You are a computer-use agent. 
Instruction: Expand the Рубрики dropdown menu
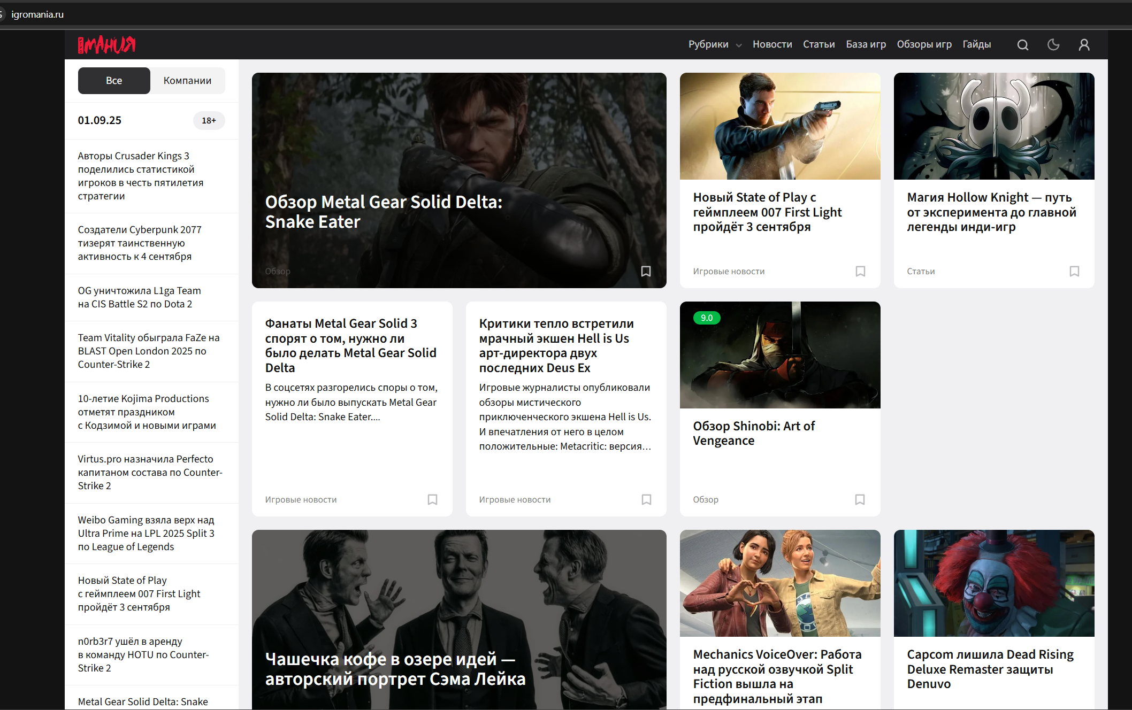tap(708, 44)
